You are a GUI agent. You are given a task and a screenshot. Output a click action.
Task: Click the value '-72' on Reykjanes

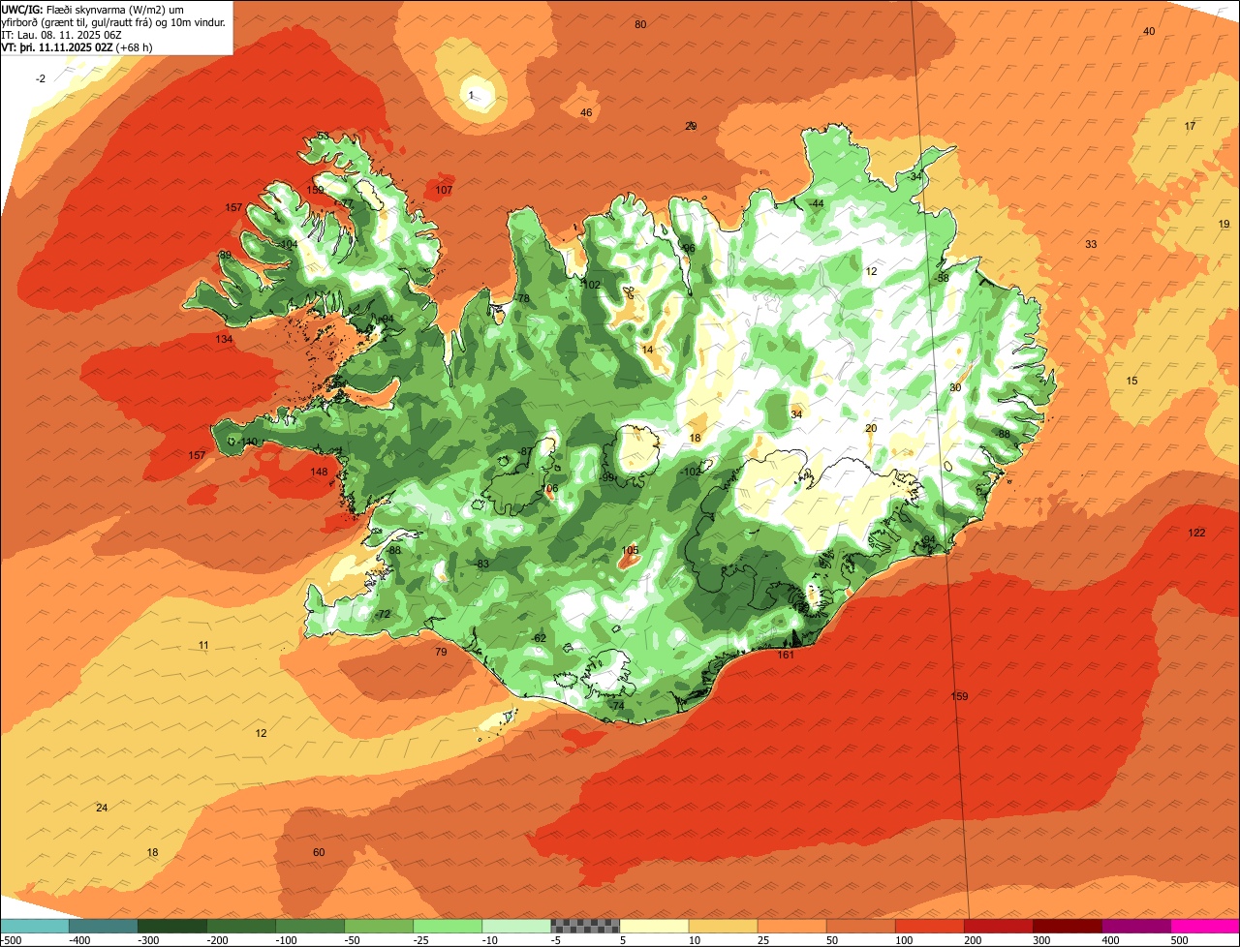coord(383,614)
